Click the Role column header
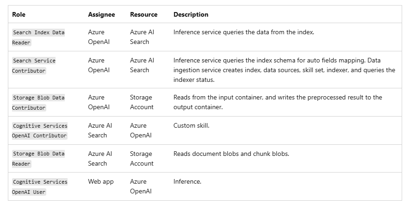This screenshot has height=204, width=410. coord(19,14)
